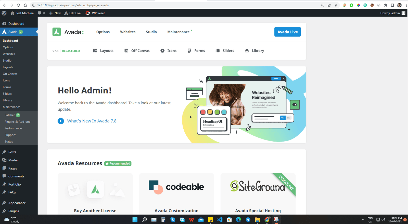The image size is (408, 224).
Task: Open Off Canvas in the left sidebar
Action: tap(10, 74)
